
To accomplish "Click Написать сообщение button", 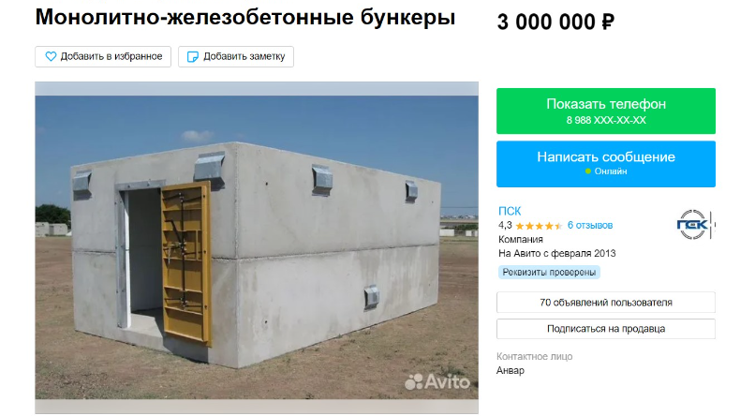I will [x=606, y=164].
